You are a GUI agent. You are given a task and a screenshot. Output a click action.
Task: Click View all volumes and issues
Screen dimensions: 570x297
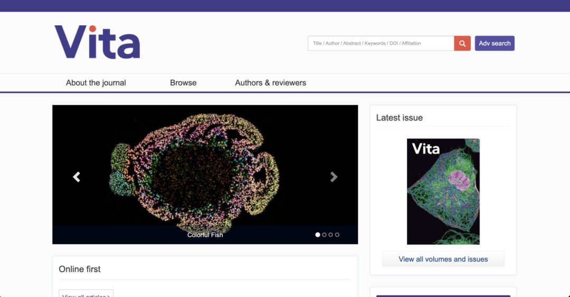point(443,259)
